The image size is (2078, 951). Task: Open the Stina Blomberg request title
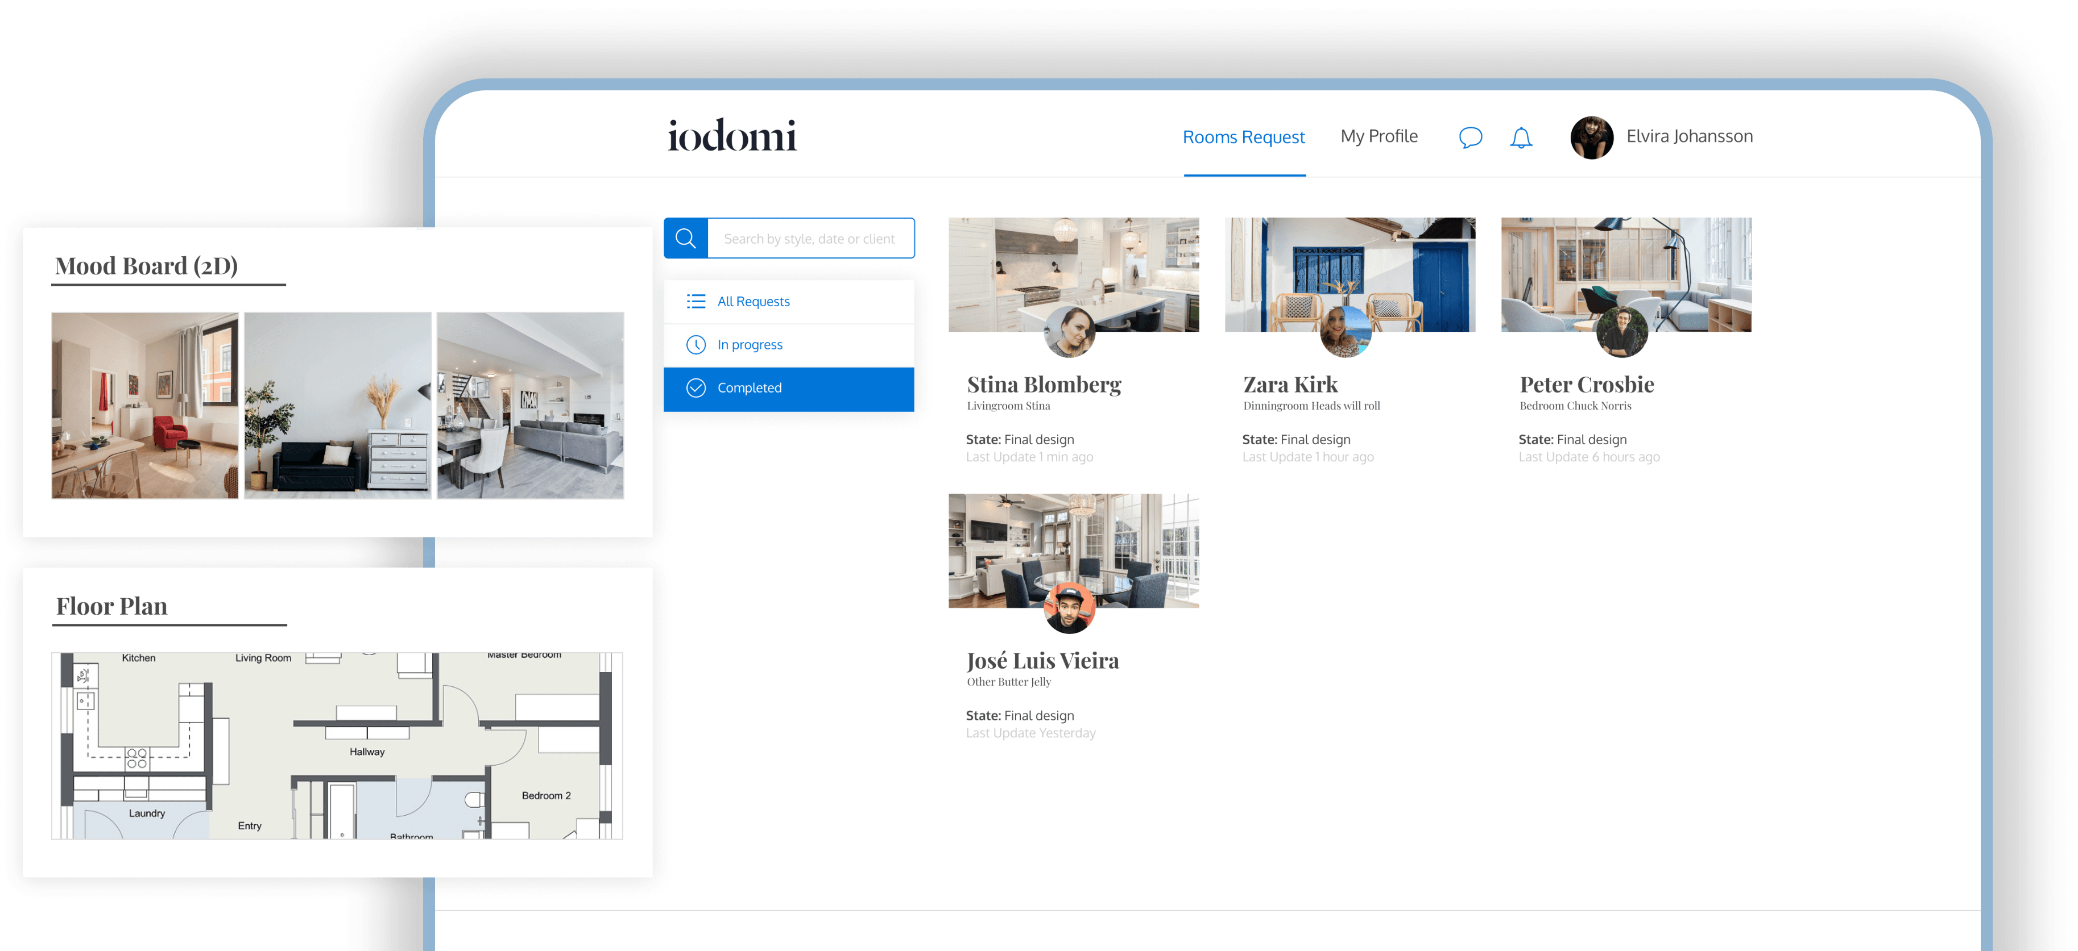pyautogui.click(x=1044, y=385)
